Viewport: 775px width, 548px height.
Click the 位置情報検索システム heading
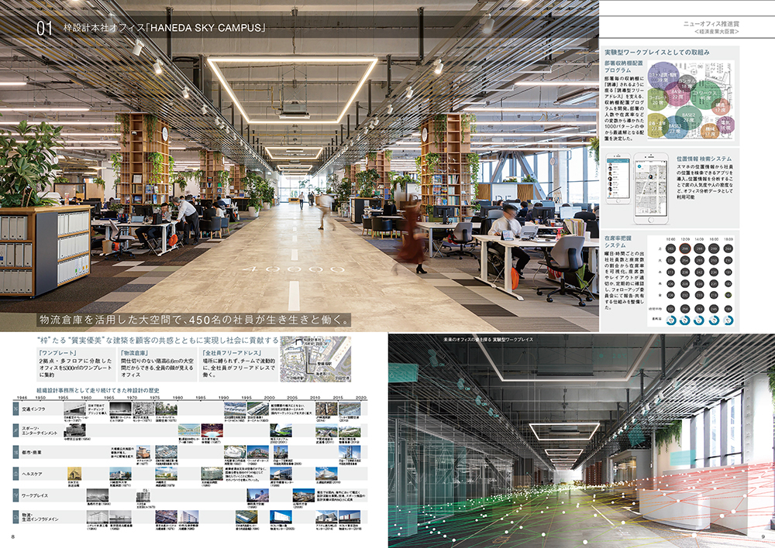click(704, 159)
